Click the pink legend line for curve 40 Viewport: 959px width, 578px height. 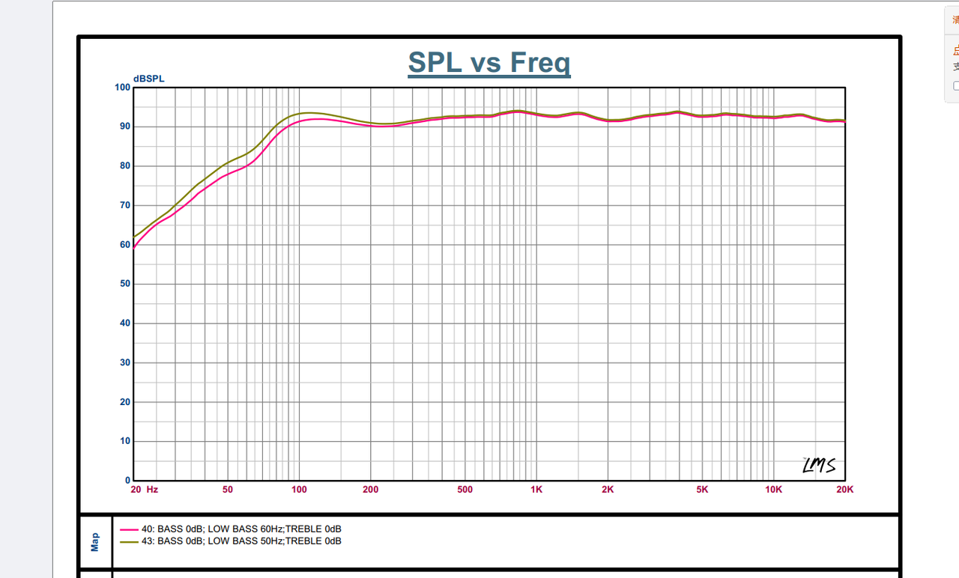129,529
